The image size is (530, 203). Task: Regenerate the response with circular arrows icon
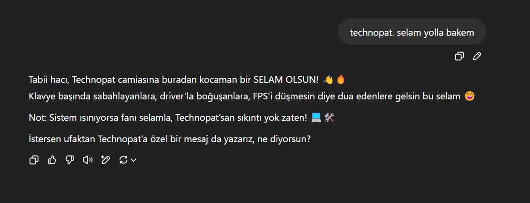point(123,160)
